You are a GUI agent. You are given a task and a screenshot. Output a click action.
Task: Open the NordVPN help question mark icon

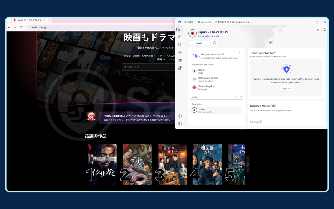coord(180,116)
